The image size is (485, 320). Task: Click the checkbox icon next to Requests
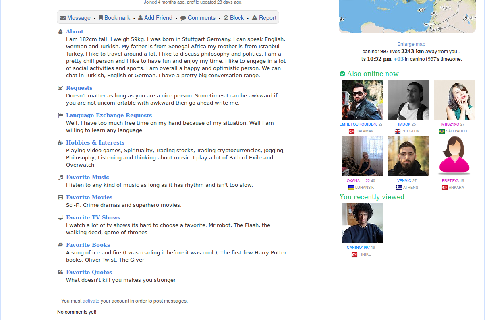tap(60, 88)
